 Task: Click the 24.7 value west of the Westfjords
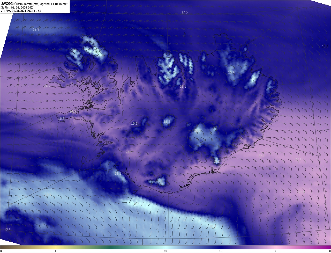pos(47,86)
